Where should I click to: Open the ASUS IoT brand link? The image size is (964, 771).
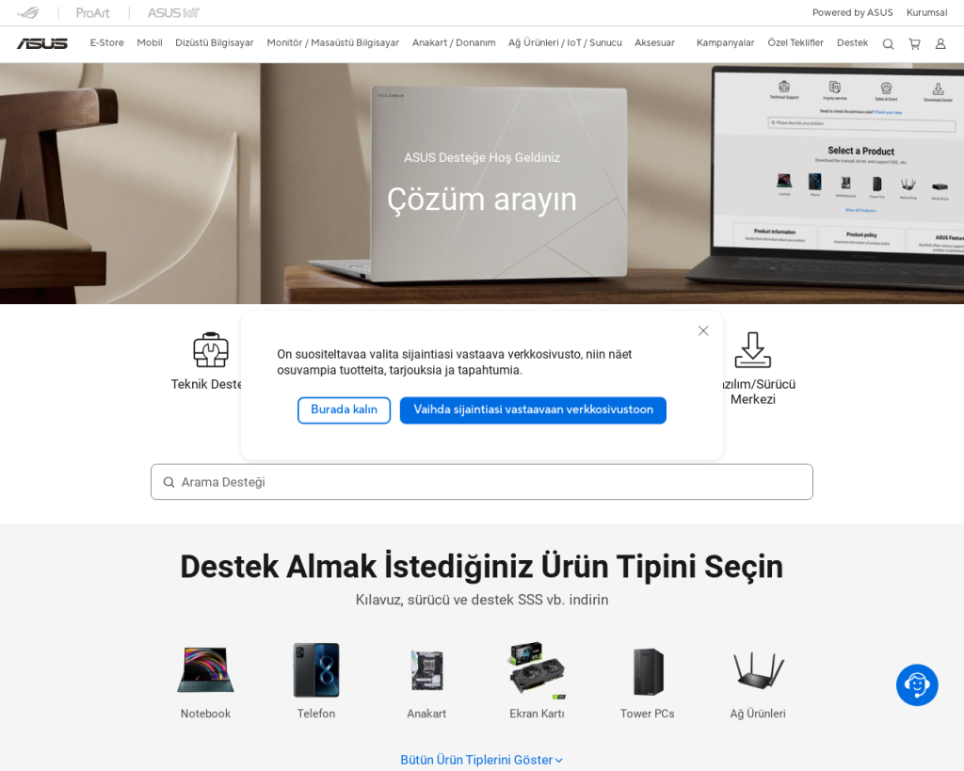pyautogui.click(x=173, y=13)
